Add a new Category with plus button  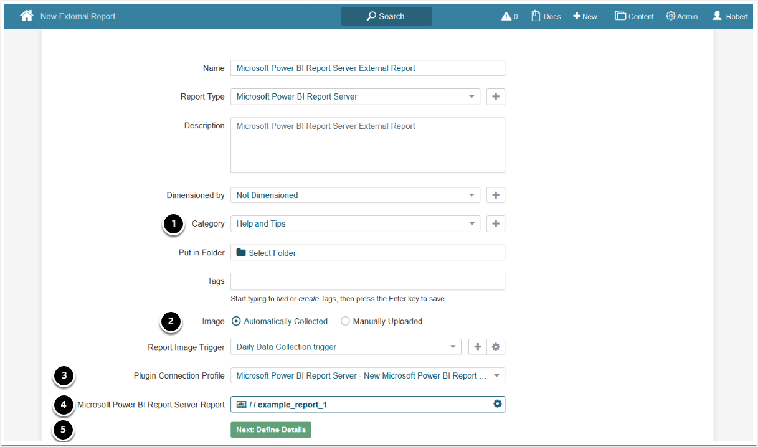496,223
